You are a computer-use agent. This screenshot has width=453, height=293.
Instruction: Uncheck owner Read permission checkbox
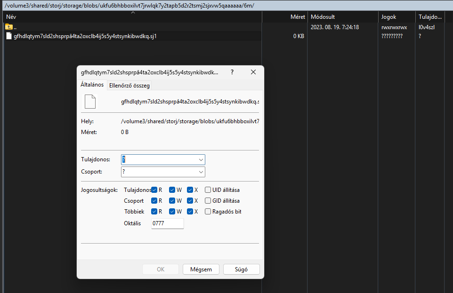[x=154, y=190]
